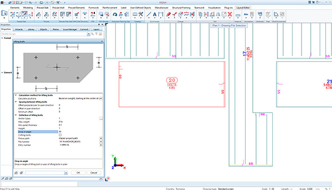Collapse 'Definition of lifting bolts' section
The image size is (332, 190).
[x=16, y=115]
